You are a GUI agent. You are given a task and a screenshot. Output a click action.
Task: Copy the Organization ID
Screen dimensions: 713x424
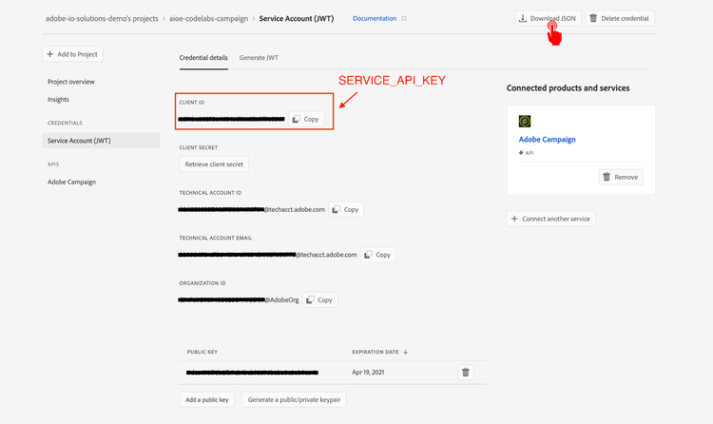tap(319, 299)
